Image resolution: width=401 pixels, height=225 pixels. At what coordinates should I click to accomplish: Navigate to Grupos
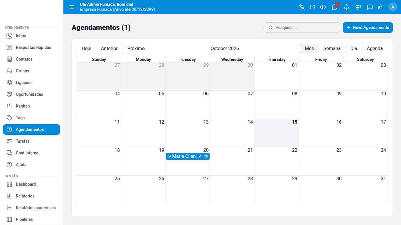pos(31,71)
